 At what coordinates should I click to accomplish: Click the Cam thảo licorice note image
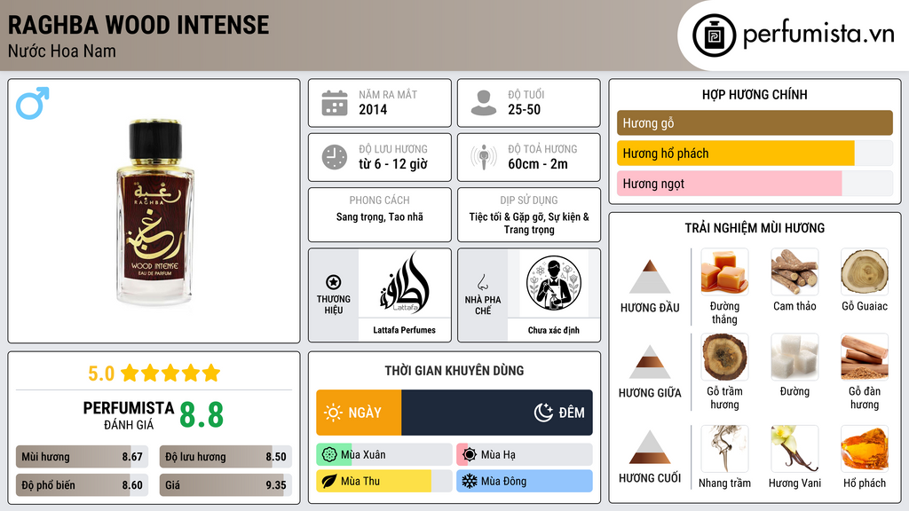point(794,271)
